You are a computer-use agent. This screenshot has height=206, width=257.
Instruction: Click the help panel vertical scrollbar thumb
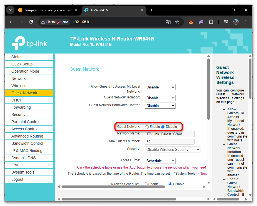tap(250, 79)
